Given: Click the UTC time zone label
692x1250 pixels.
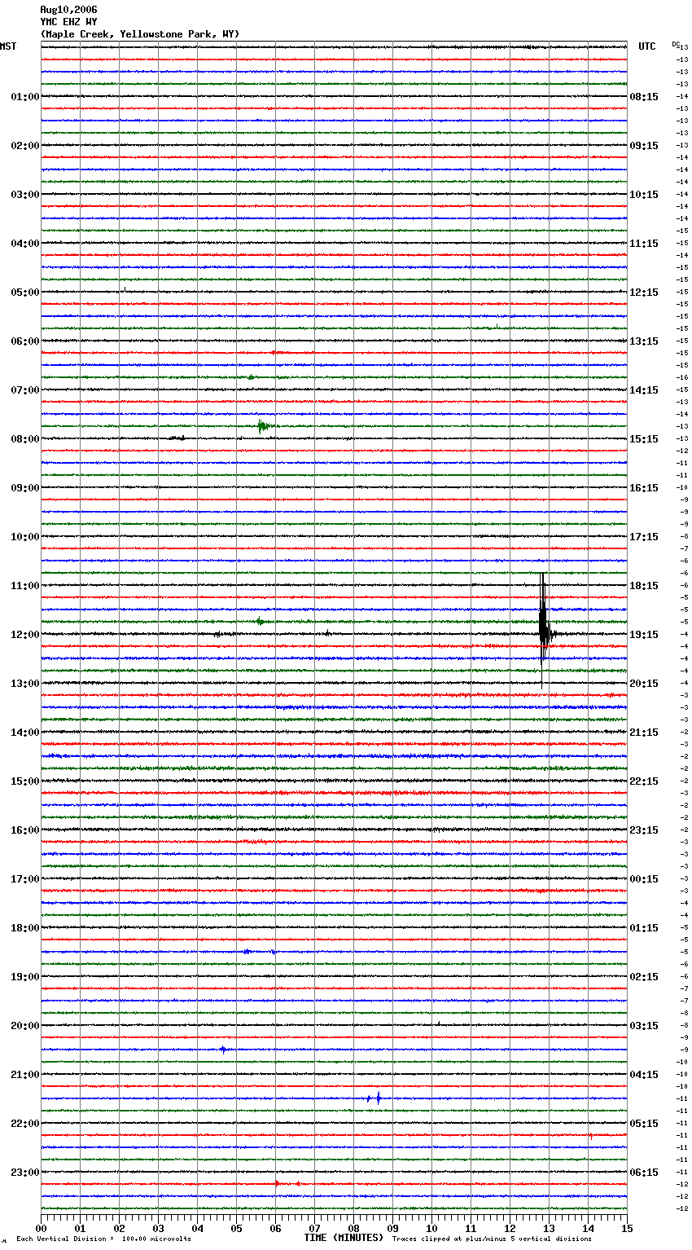Looking at the screenshot, I should pos(647,46).
